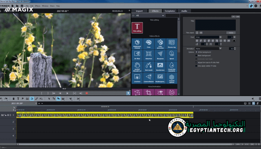Open the rotation purple animation tile
261x149 pixels.
point(172,92)
